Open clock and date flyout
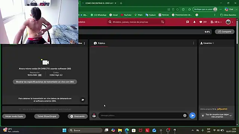 pos(231,130)
